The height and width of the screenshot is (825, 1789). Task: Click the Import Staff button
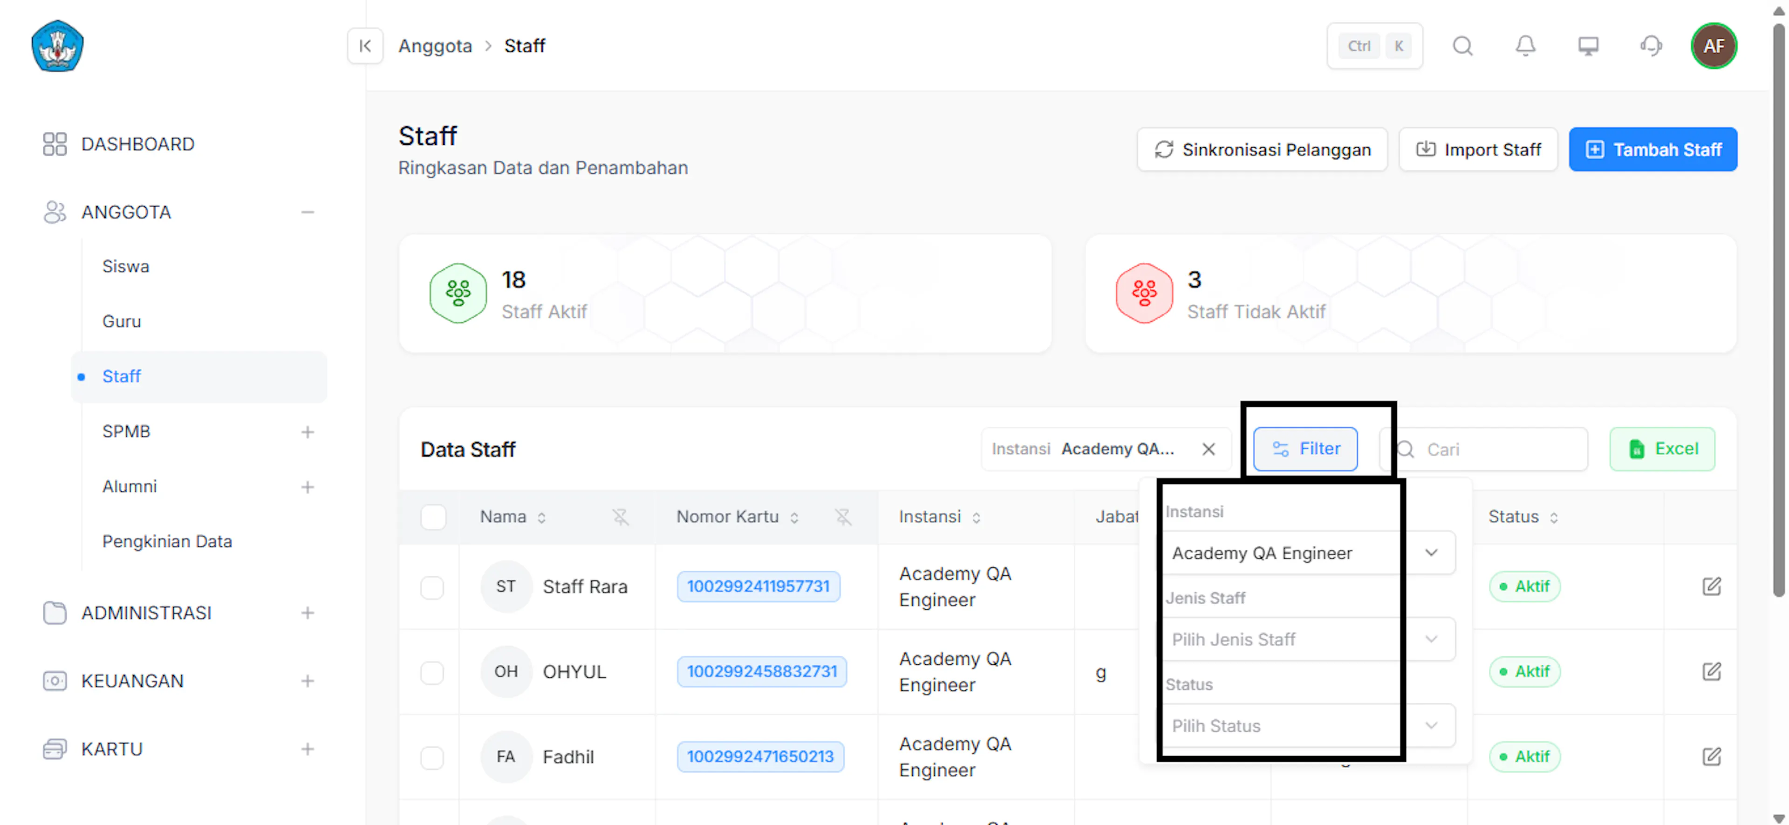[1478, 150]
